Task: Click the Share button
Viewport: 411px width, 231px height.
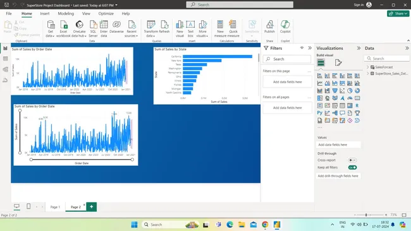Action: point(398,14)
